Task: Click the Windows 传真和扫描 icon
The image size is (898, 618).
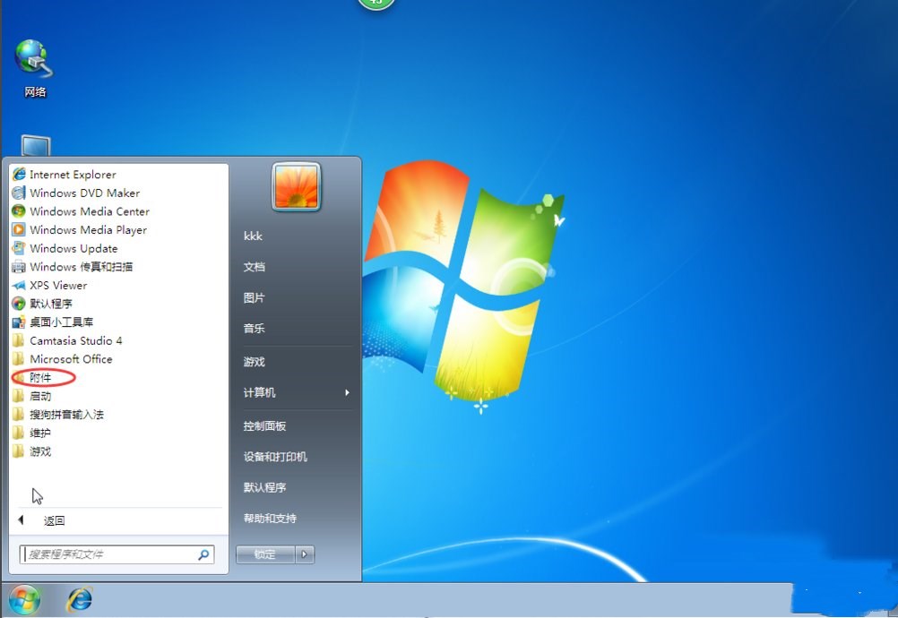Action: coord(19,267)
